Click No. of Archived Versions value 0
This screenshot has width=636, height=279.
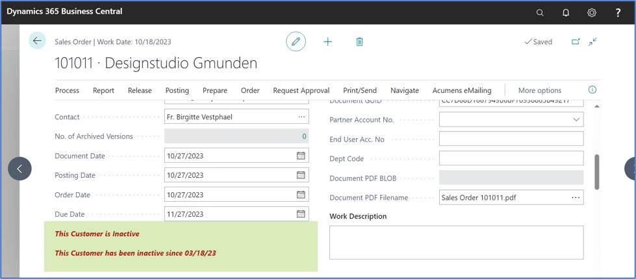[x=304, y=136]
